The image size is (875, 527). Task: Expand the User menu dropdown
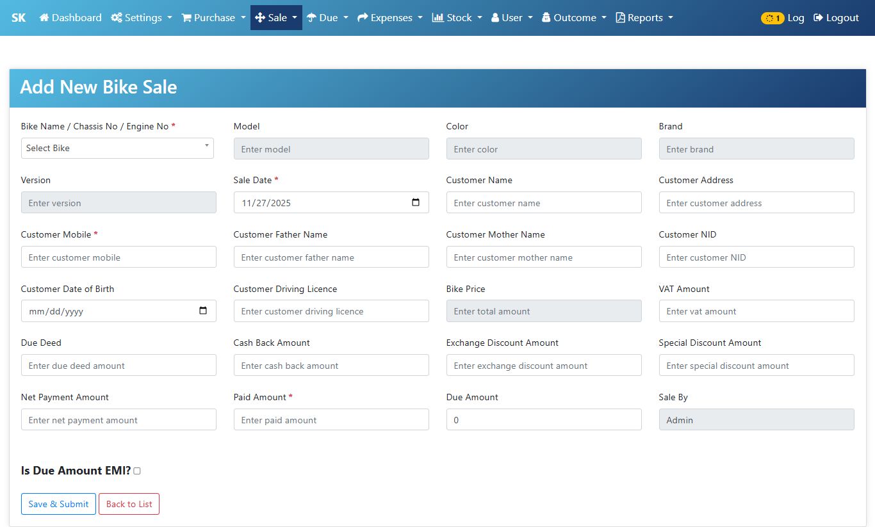512,18
